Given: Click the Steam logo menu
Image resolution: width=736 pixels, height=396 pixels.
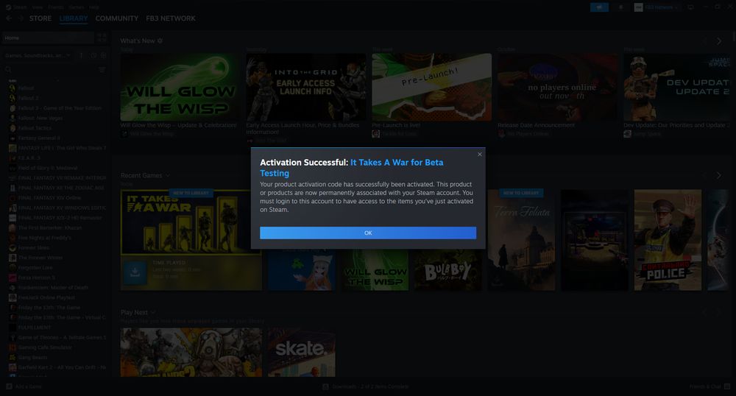Looking at the screenshot, I should tap(16, 7).
